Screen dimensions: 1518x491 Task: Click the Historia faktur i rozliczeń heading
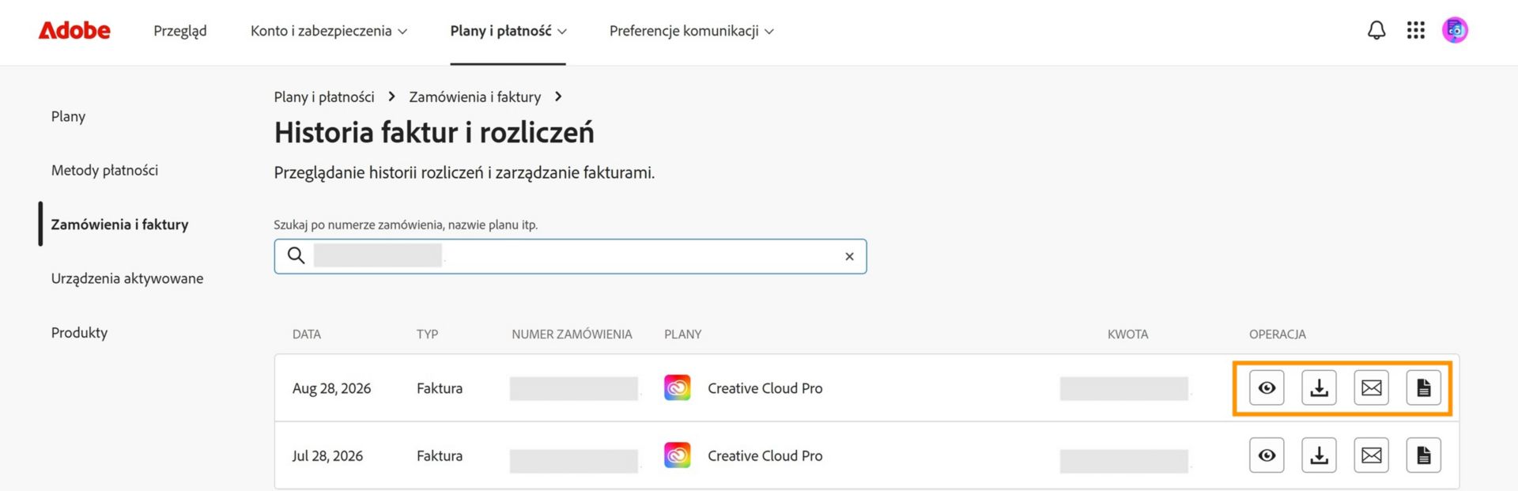434,132
